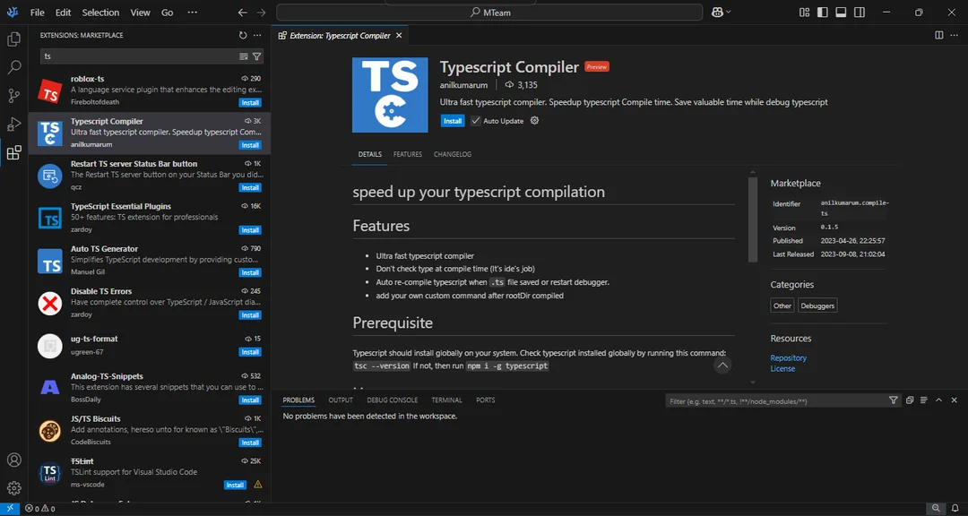Screen dimensions: 968x516
Task: Open the Go menu
Action: point(168,13)
